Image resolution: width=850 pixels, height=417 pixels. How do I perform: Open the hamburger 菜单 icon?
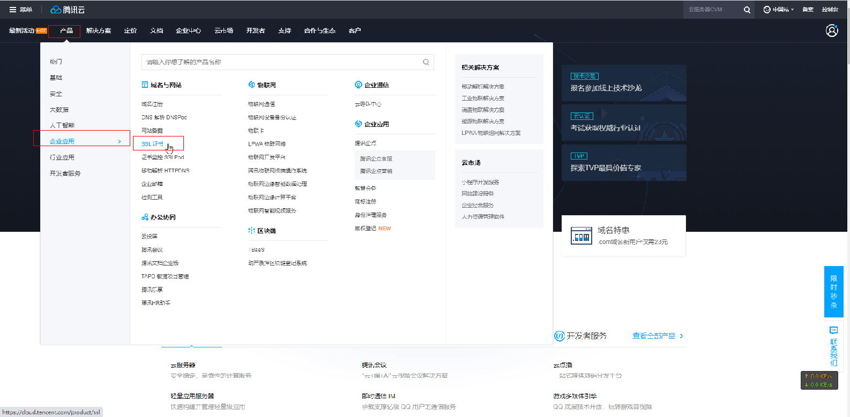pyautogui.click(x=12, y=10)
